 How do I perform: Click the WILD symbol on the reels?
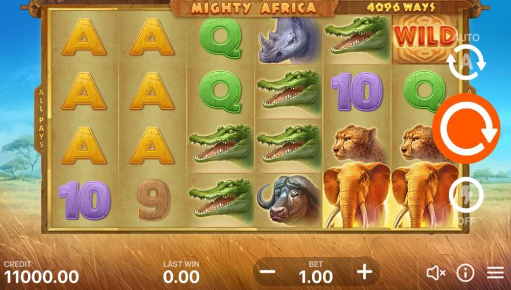424,36
